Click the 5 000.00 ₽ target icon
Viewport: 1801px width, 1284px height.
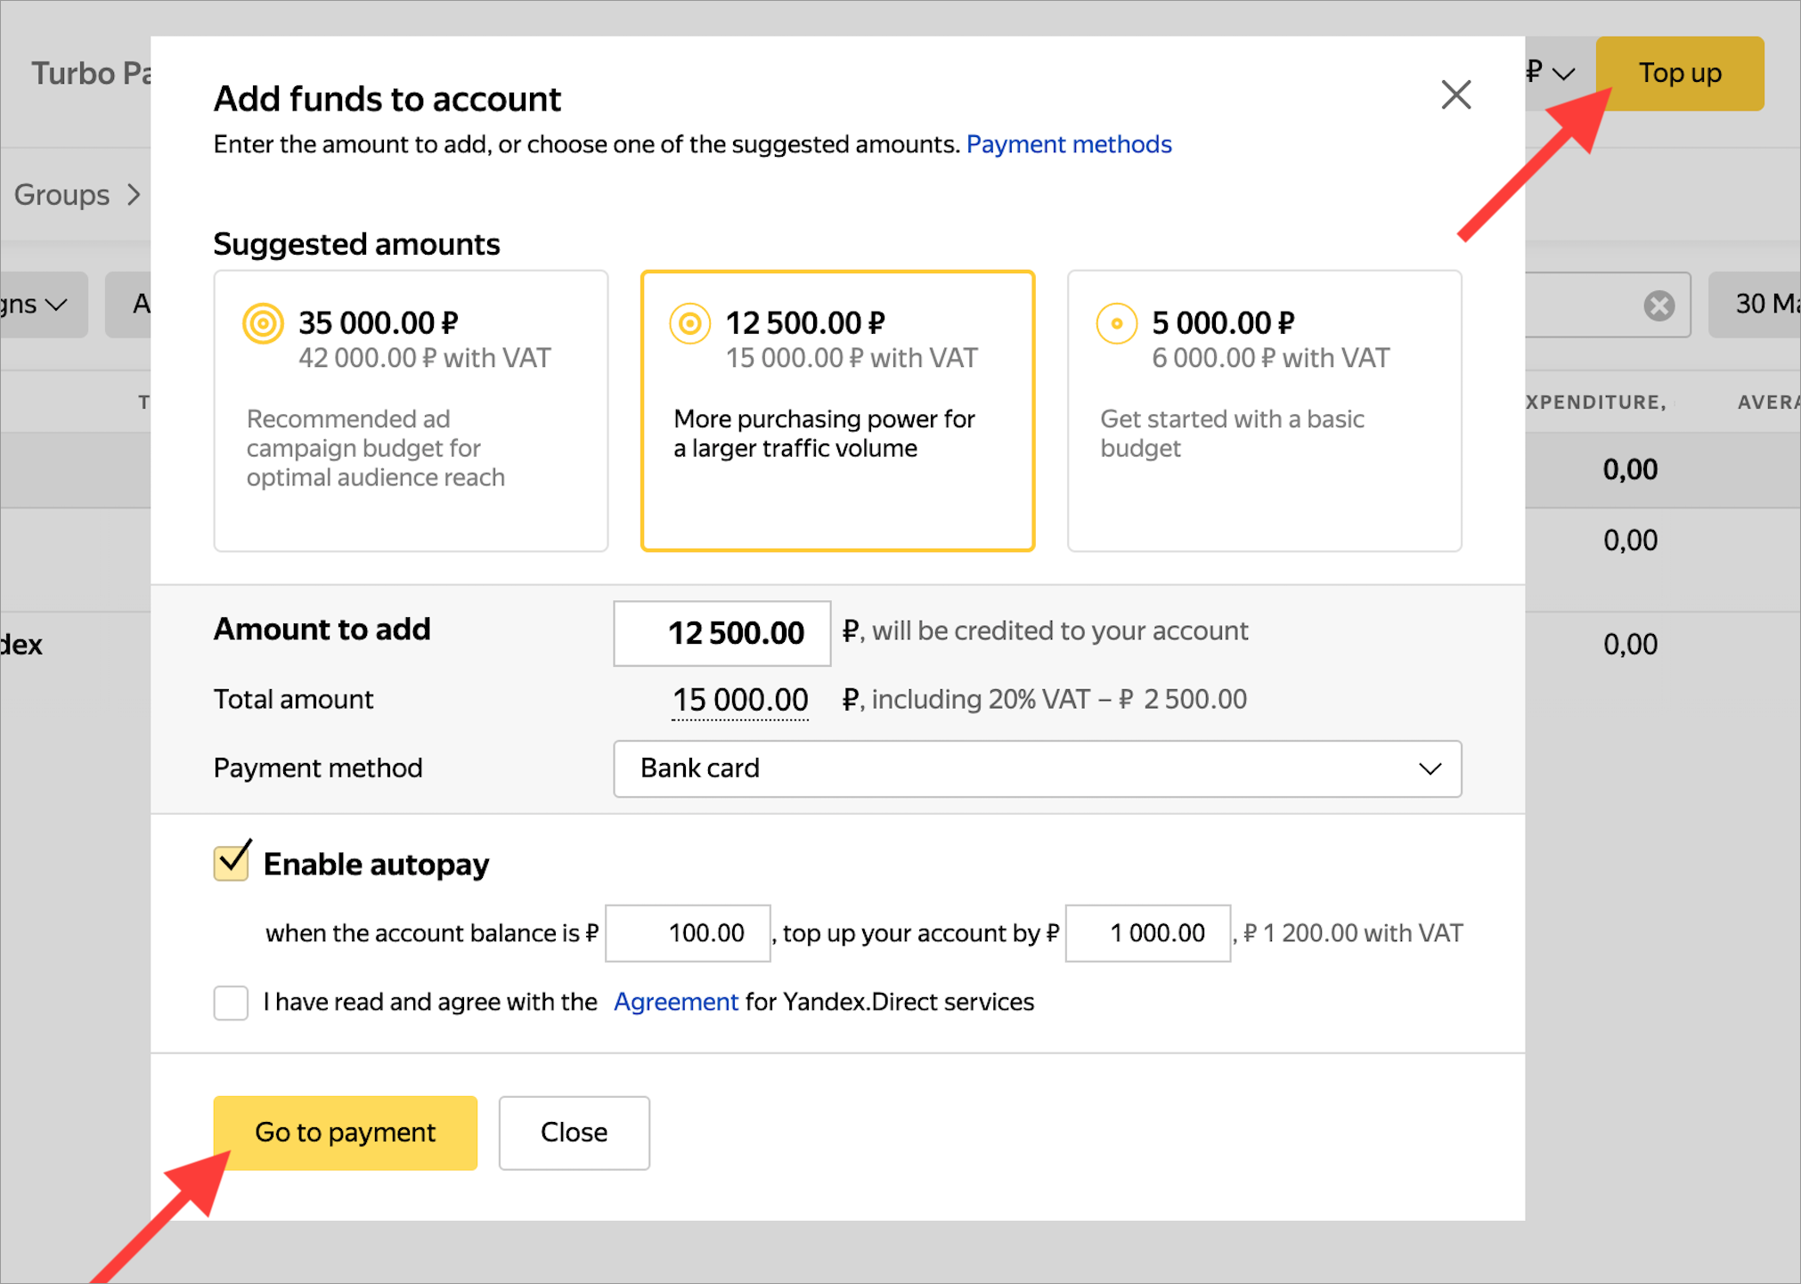[1116, 323]
